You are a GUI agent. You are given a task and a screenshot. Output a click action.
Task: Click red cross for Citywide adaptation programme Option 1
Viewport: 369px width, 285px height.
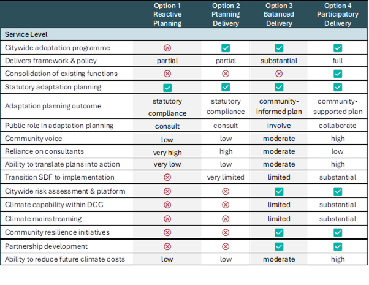coord(167,48)
